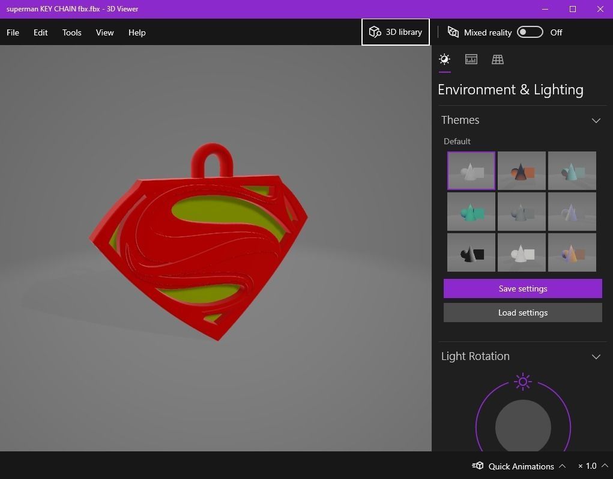Maximize the 3D Viewer window
Image resolution: width=613 pixels, height=479 pixels.
573,9
